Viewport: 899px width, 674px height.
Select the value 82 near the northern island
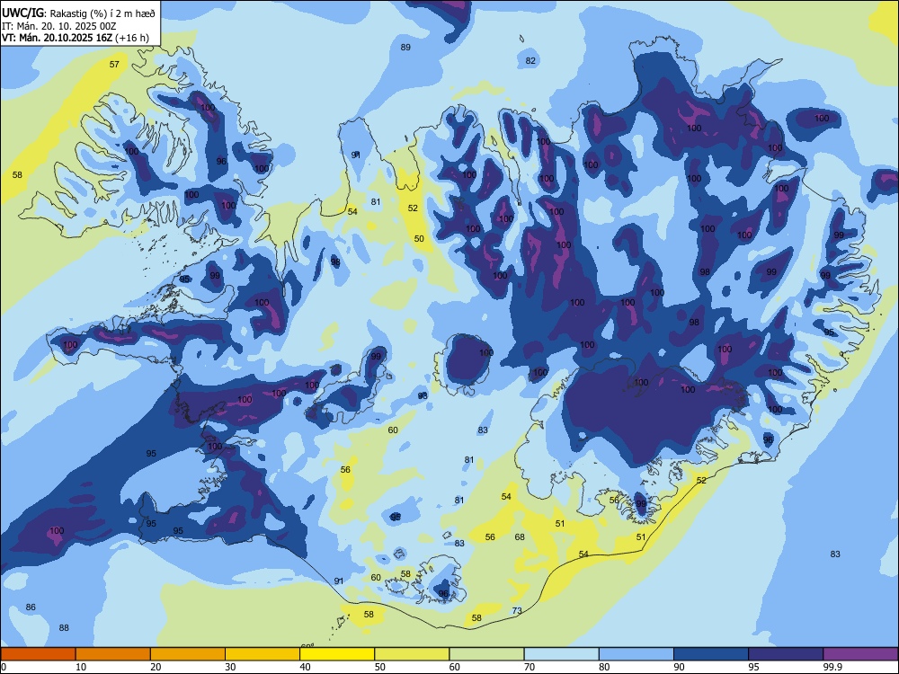[x=530, y=60]
